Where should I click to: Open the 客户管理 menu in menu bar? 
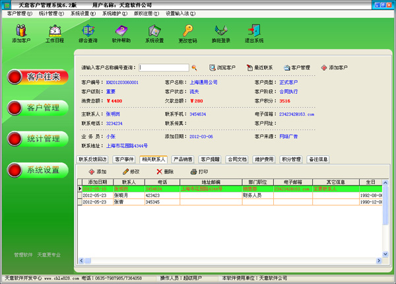click(18, 13)
